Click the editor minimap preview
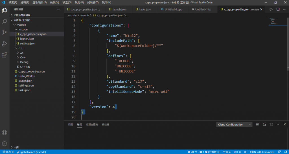 277,22
